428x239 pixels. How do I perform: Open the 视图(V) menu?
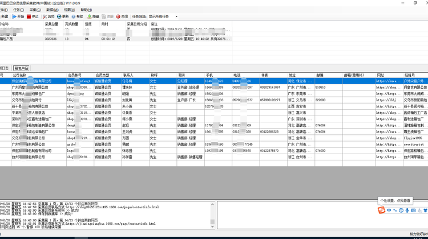click(x=69, y=10)
